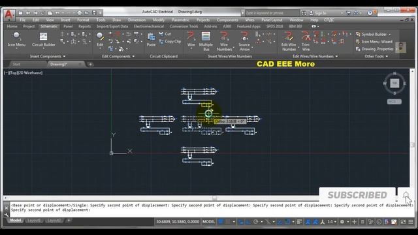Expand the Other Tools panel
The image size is (418, 235).
(x=376, y=56)
